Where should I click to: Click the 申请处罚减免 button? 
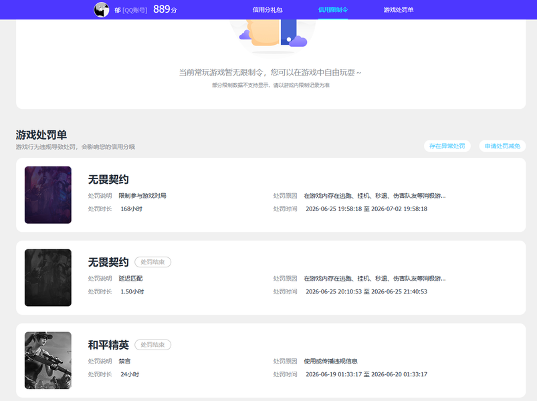(502, 146)
